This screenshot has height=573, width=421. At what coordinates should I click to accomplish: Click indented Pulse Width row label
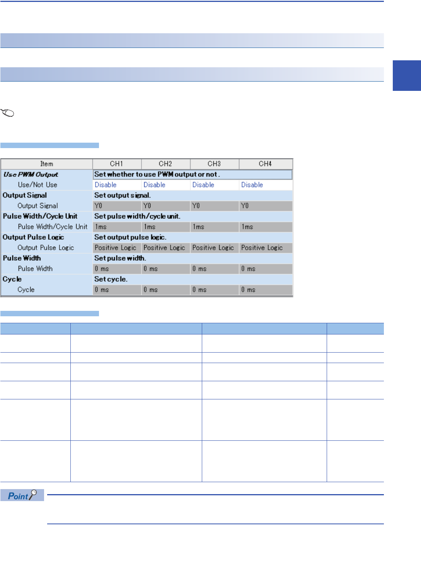[x=35, y=268]
